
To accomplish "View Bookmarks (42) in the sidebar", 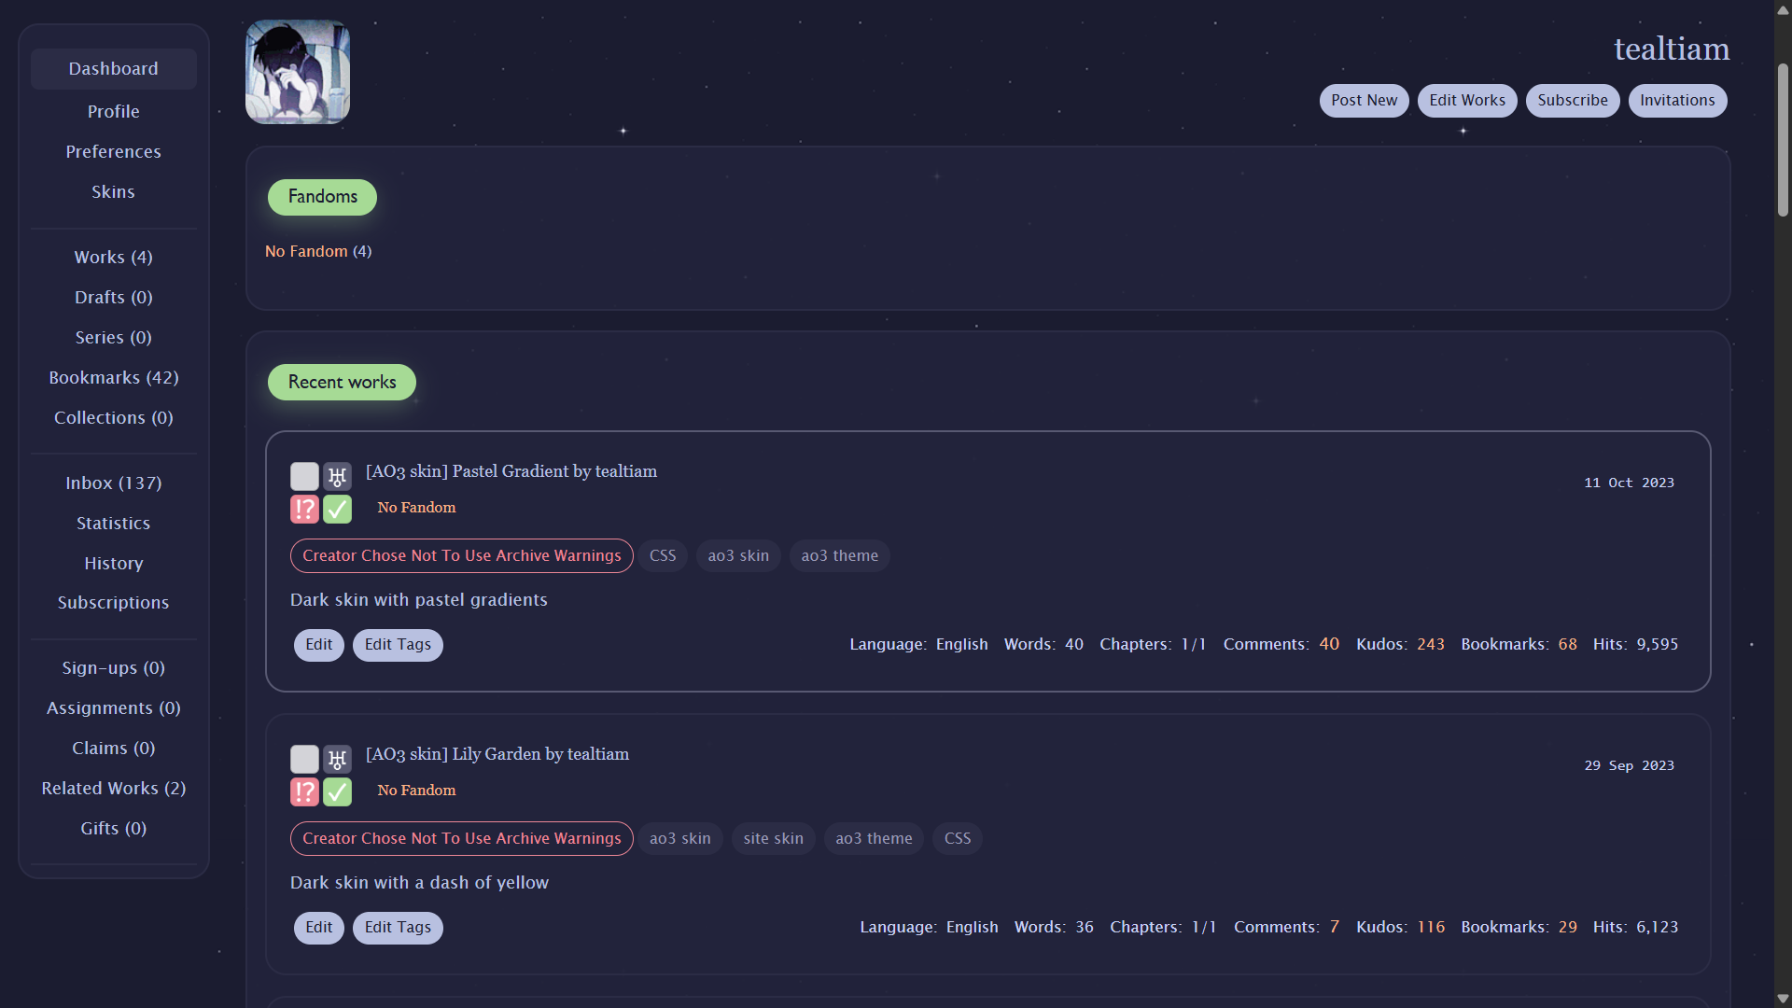I will click(113, 378).
